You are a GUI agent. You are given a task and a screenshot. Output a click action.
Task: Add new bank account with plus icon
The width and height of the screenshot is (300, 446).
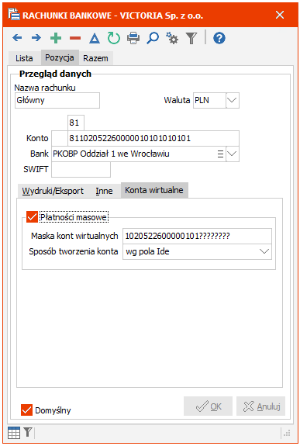pos(56,38)
